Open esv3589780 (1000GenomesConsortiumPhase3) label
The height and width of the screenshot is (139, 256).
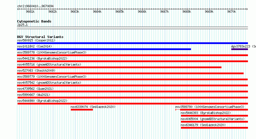tap(210, 107)
